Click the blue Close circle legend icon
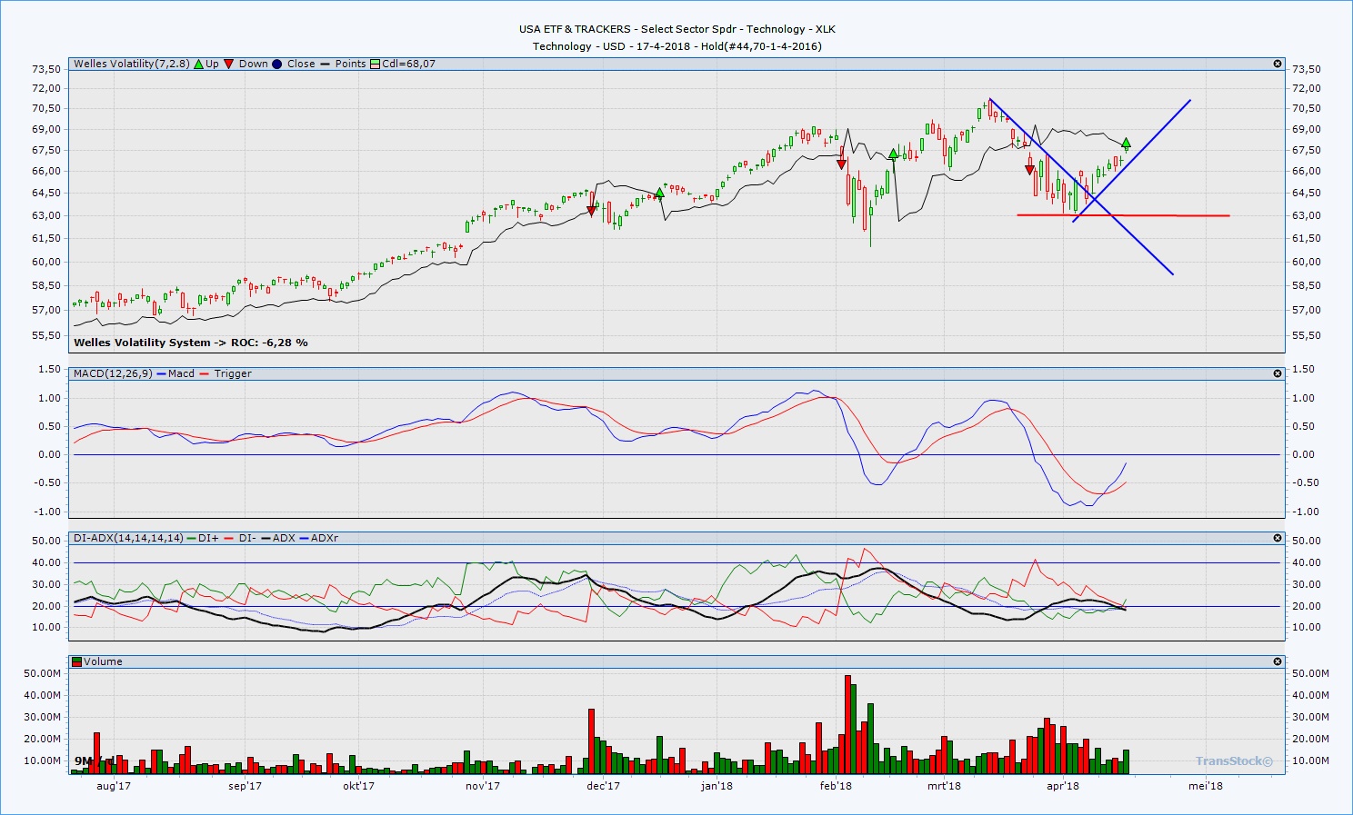 (277, 64)
